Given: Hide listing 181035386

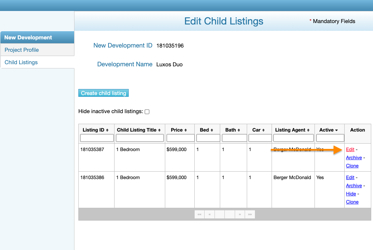Looking at the screenshot, I should [351, 194].
